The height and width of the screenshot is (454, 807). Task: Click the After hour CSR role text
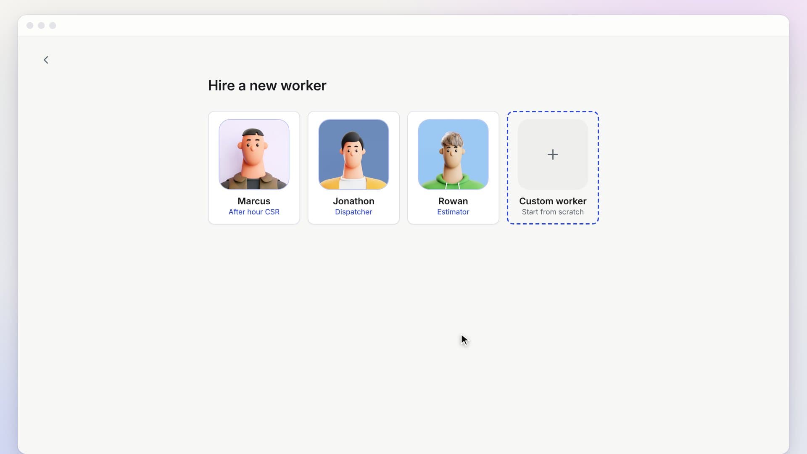pos(254,212)
